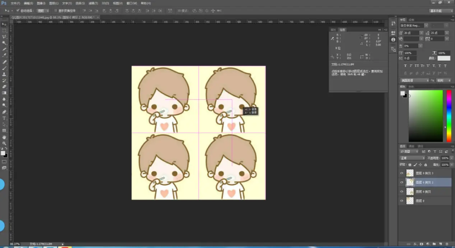The image size is (455, 248).
Task: Open the Info panel icon in dock
Action: (393, 40)
